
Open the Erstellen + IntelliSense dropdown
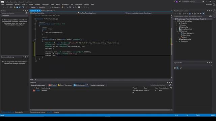[99, 85]
